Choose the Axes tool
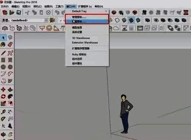 pos(3,126)
